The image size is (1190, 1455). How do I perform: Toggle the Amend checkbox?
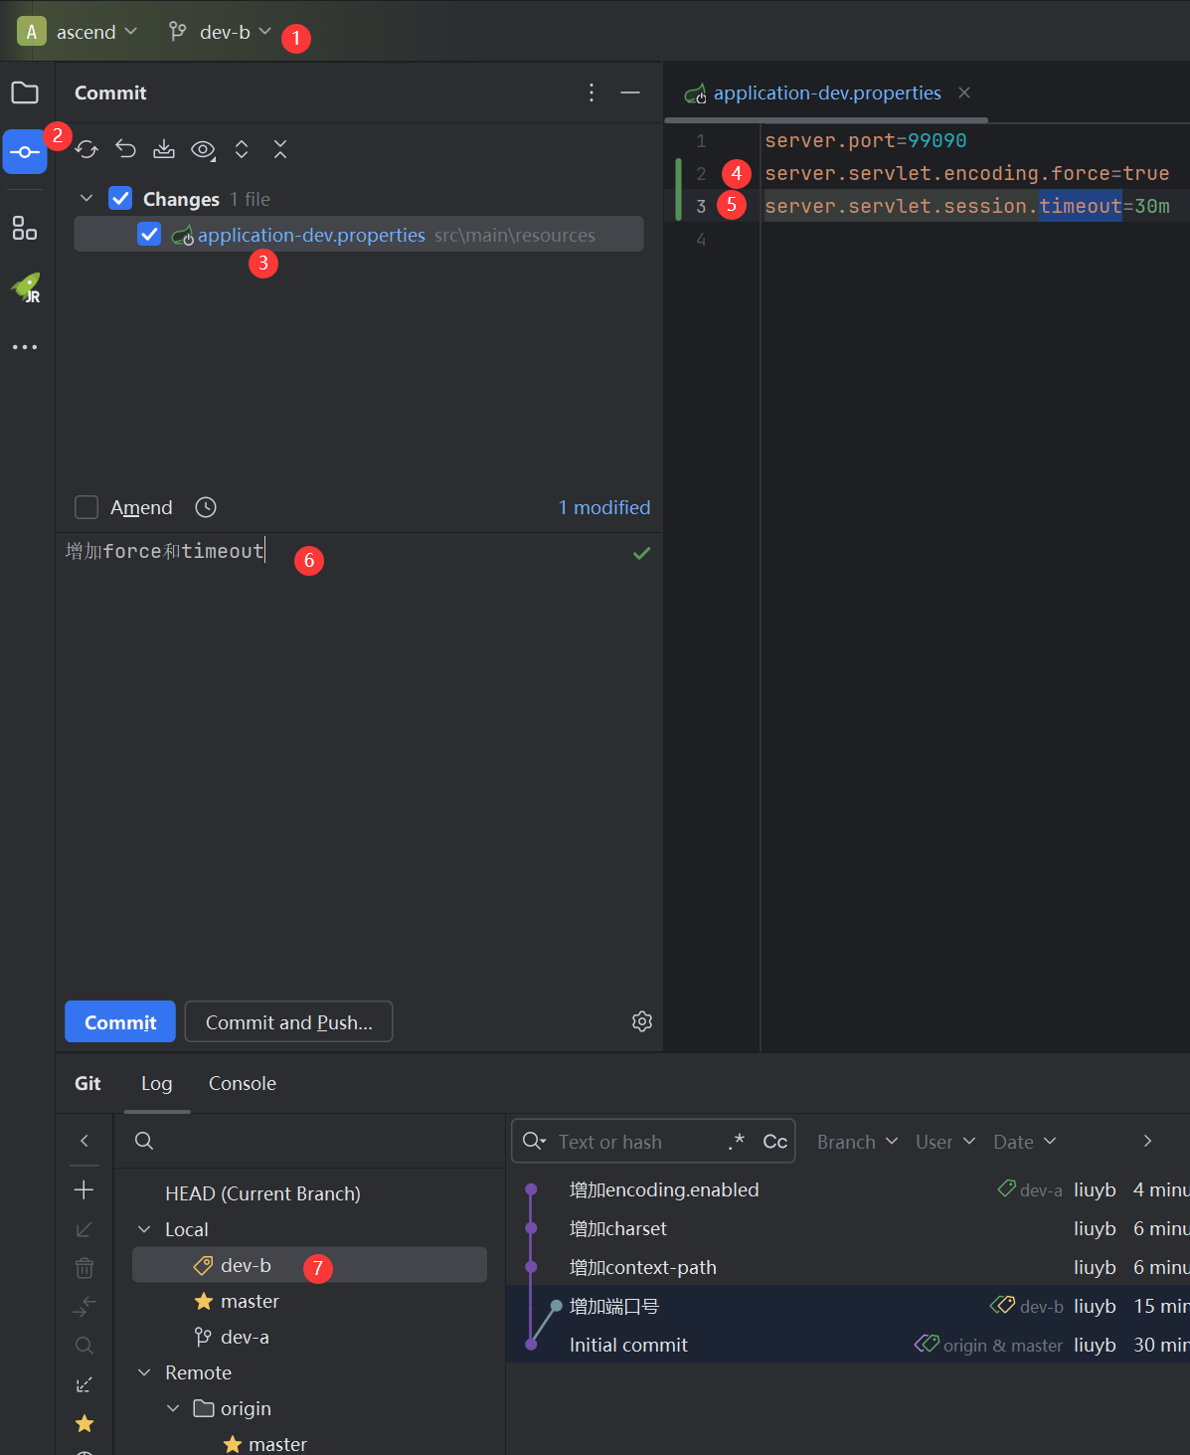(x=87, y=507)
